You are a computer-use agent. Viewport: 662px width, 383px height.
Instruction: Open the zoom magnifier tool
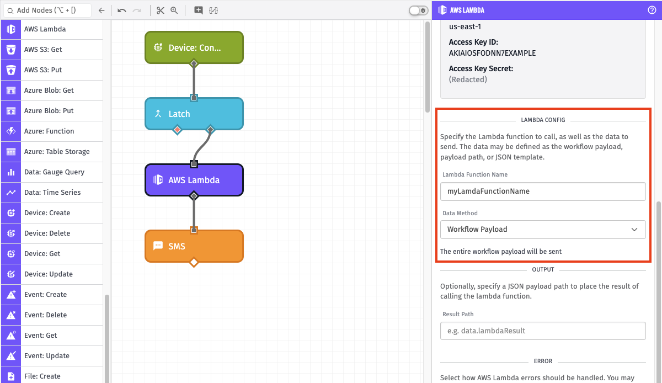174,10
